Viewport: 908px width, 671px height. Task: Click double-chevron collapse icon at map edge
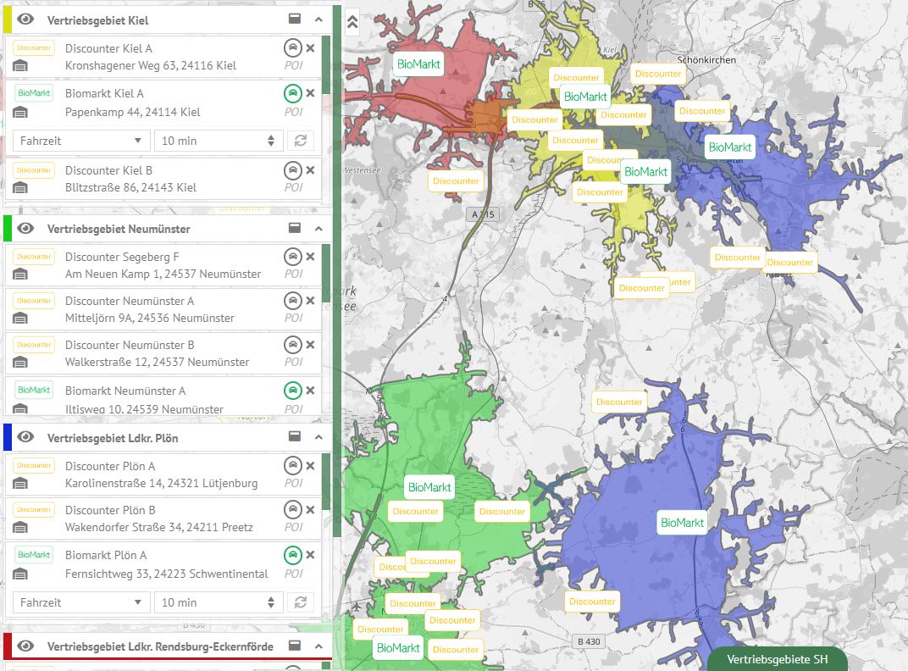pos(352,22)
